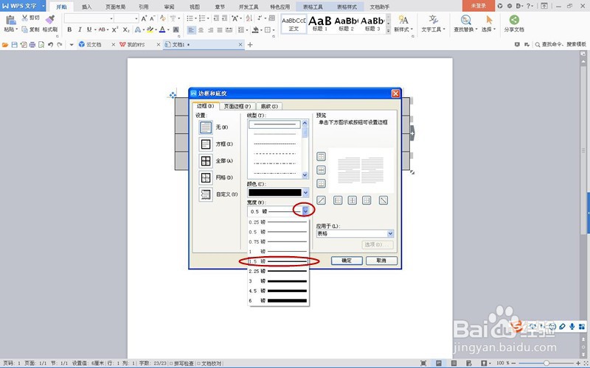Viewport: 590px width, 368px height.
Task: Click the center align icon
Action: 201,29
